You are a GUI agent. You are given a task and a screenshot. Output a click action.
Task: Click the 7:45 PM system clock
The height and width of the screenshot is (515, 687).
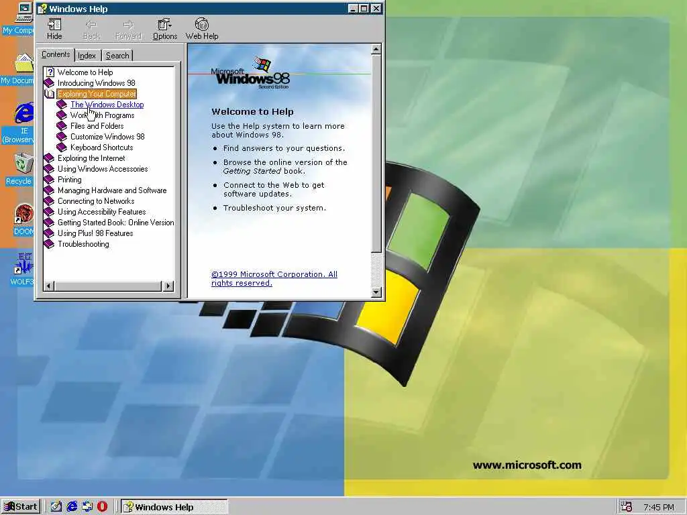coord(659,507)
